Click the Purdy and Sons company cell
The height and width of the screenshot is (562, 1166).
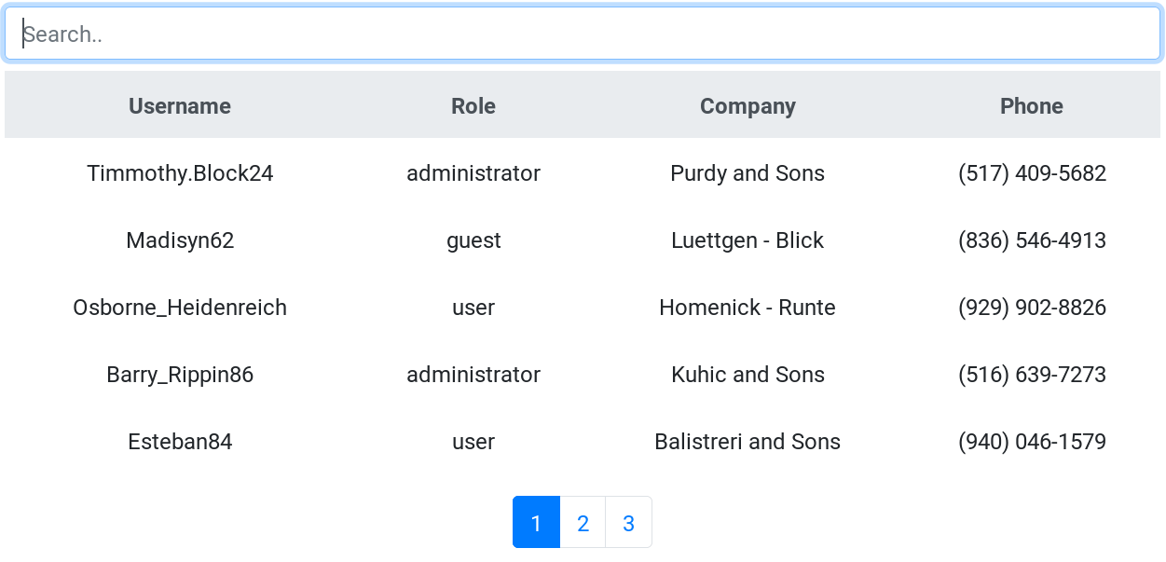point(748,173)
